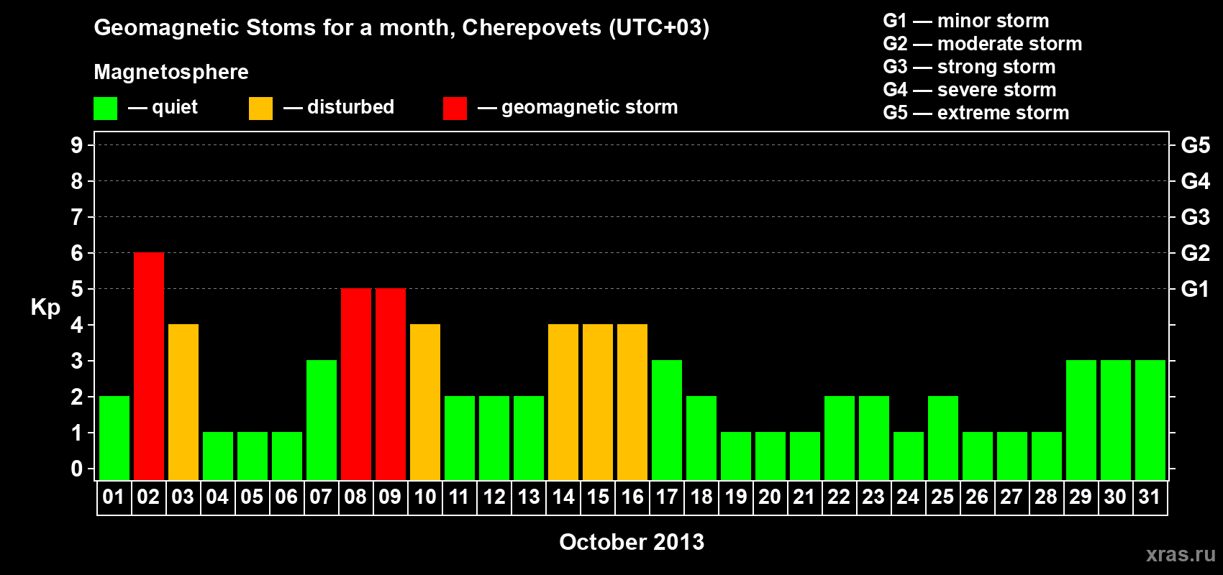Screen dimensions: 1223x575
Task: Click the disturbed legend label
Action: (x=350, y=107)
